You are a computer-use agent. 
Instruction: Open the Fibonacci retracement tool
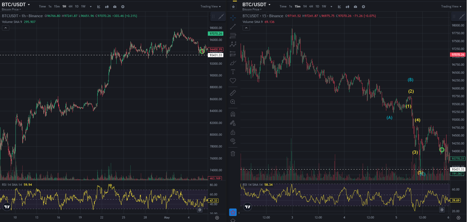coord(233,36)
